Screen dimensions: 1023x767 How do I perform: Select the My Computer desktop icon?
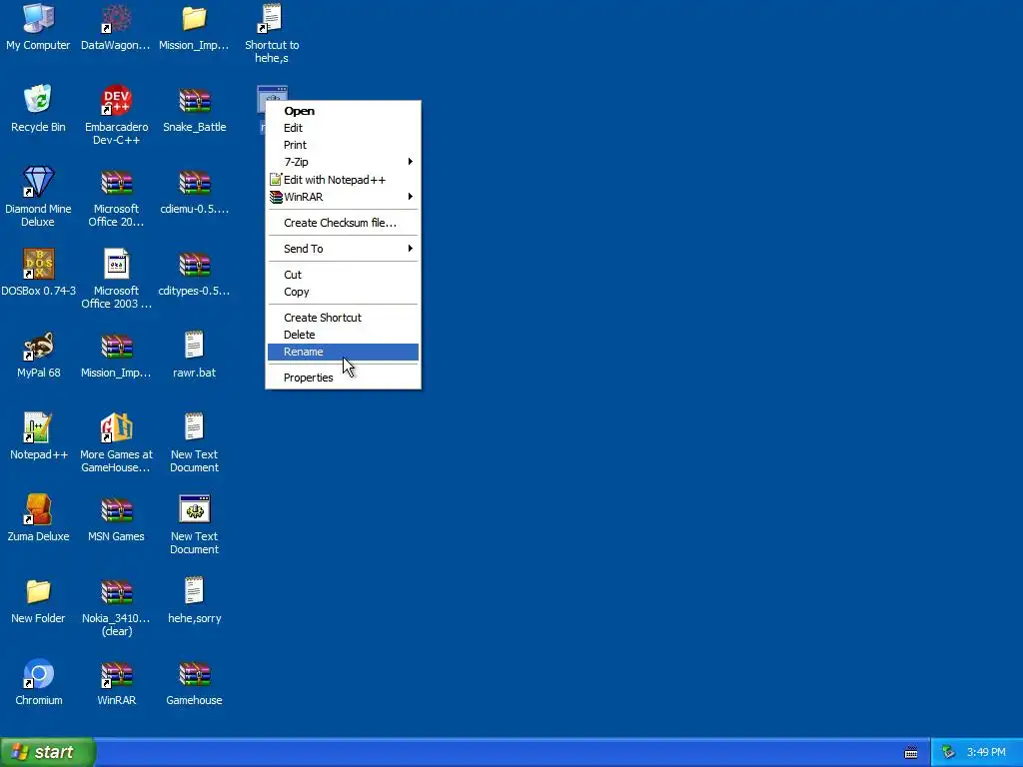point(39,20)
